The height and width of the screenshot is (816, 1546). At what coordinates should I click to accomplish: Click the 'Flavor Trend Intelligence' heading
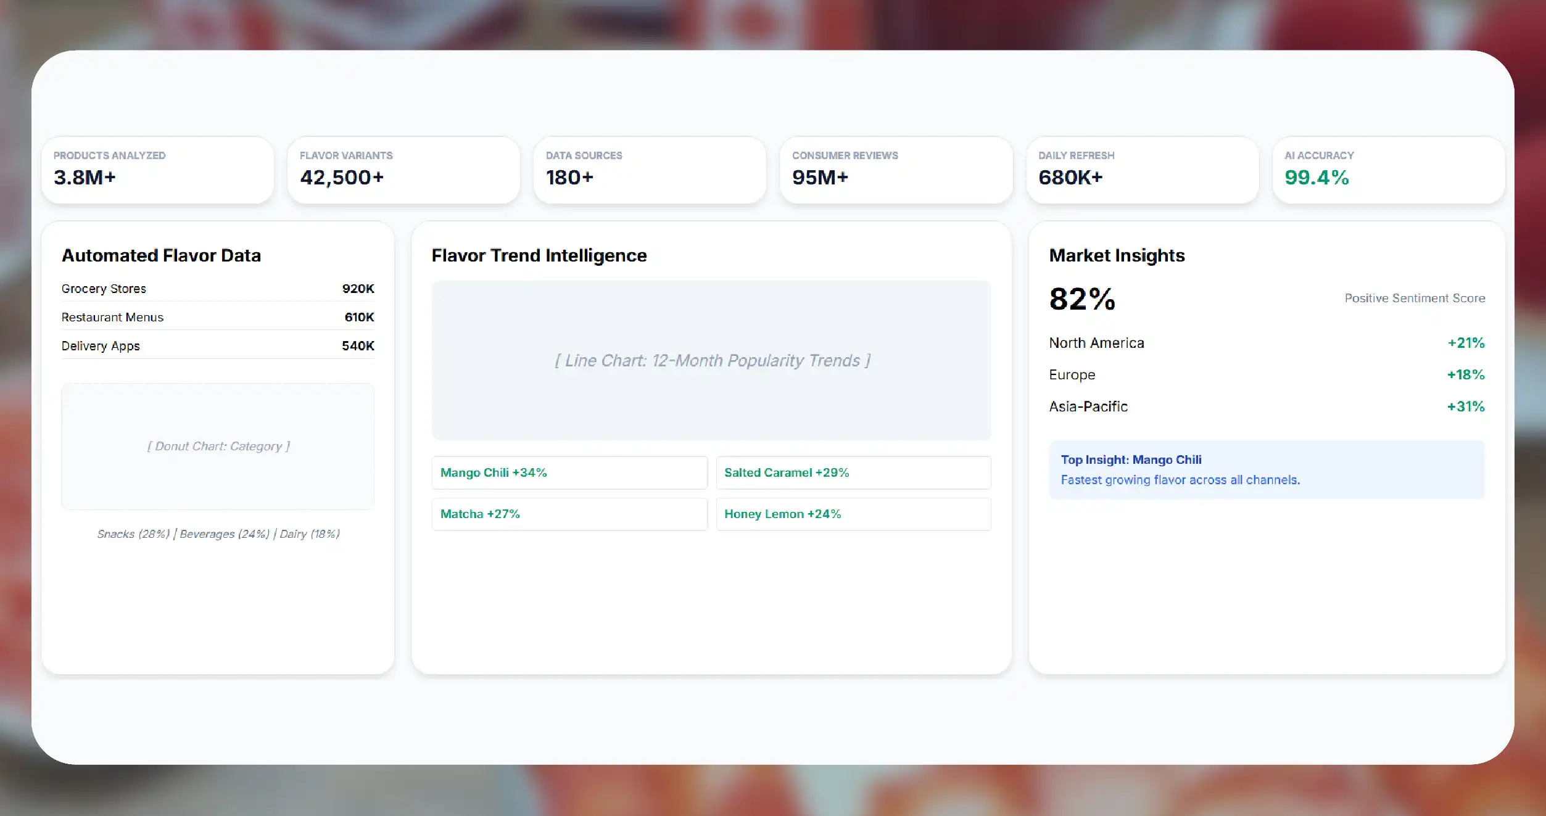pyautogui.click(x=539, y=255)
